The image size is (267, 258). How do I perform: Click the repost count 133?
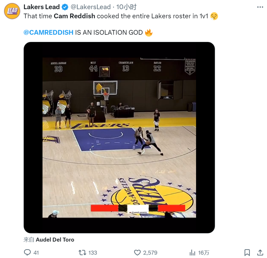tap(93, 253)
